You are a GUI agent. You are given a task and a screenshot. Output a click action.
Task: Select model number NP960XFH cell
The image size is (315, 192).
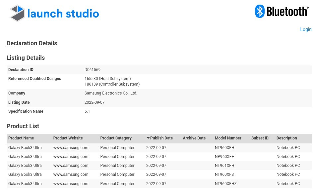click(x=224, y=157)
